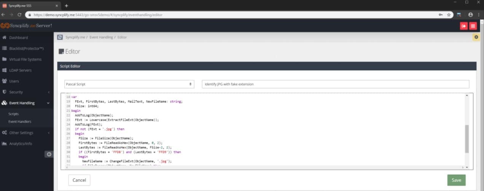This screenshot has width=484, height=191.
Task: Click the browser extension icon beside star
Action: point(459,14)
